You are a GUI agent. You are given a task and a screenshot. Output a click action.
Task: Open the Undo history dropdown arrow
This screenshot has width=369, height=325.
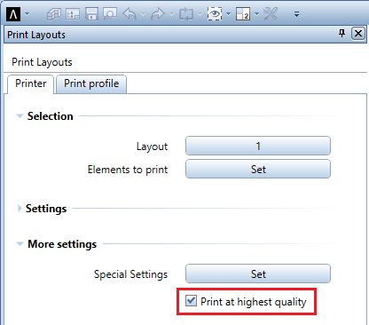point(143,14)
